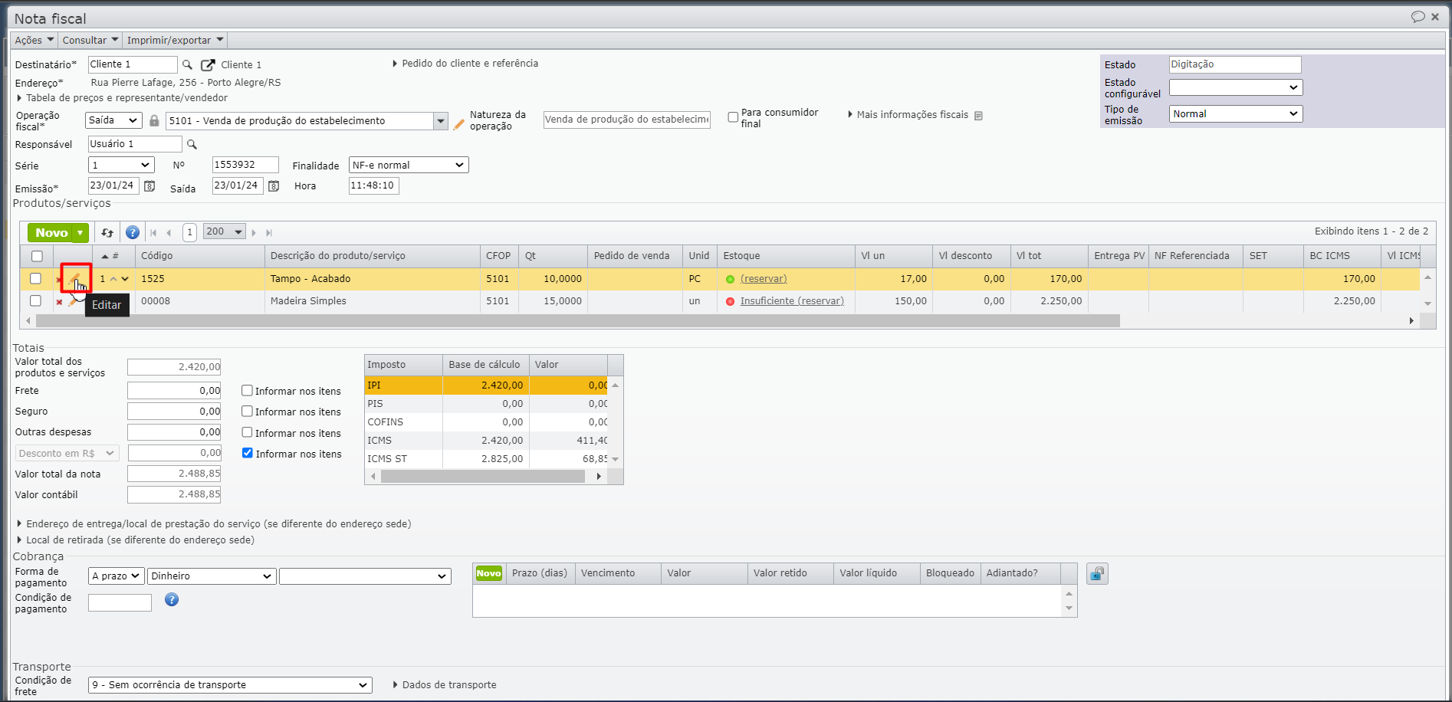Click the Emissão date calendar icon
This screenshot has height=702, width=1452.
[x=150, y=186]
